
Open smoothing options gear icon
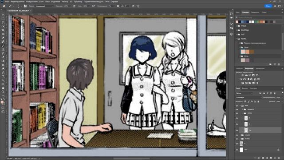pyautogui.click(x=118, y=6)
